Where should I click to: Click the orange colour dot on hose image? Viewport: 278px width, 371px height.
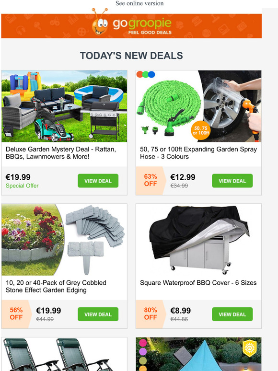click(x=140, y=74)
